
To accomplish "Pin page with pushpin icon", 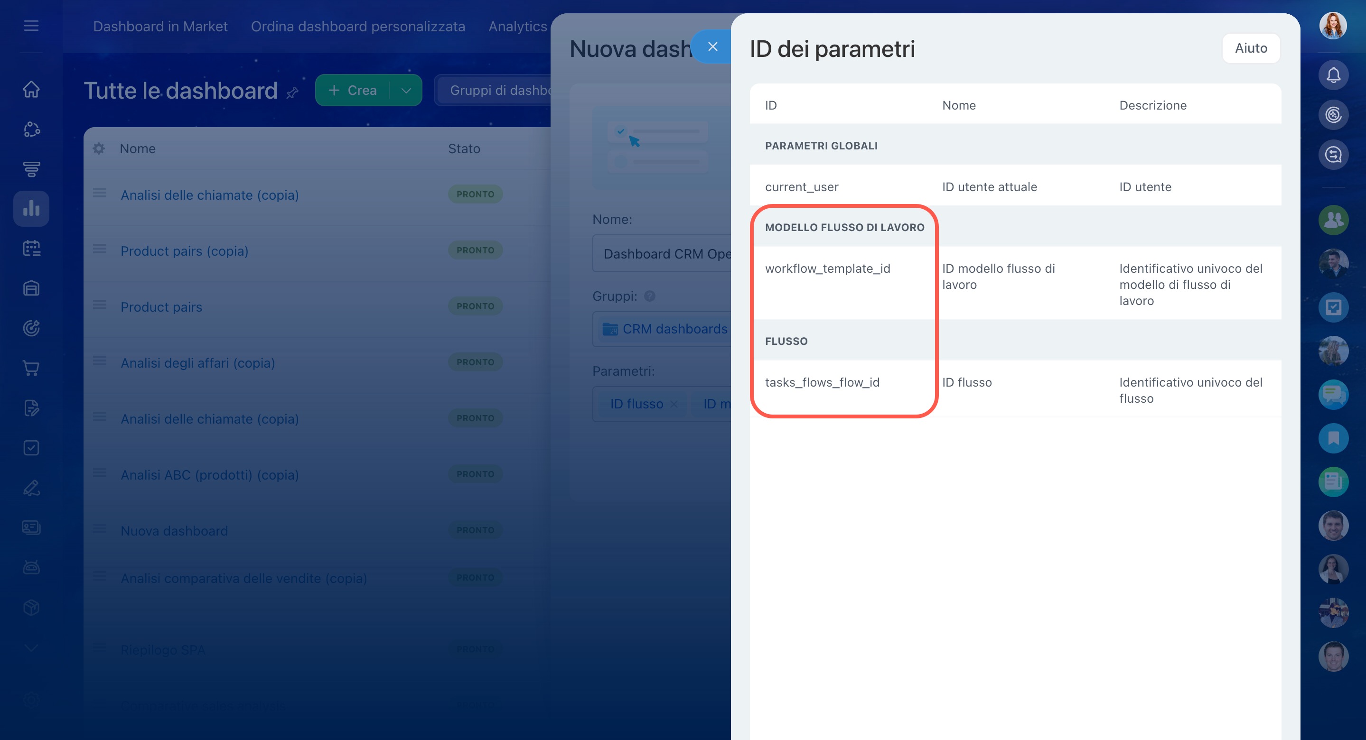I will [x=292, y=93].
